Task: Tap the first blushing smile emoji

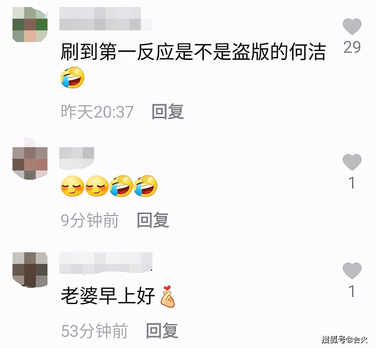Action: [x=72, y=186]
